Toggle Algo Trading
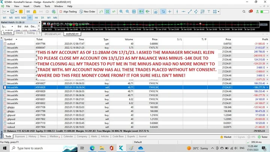This screenshot has height=152, width=270. point(68,12)
